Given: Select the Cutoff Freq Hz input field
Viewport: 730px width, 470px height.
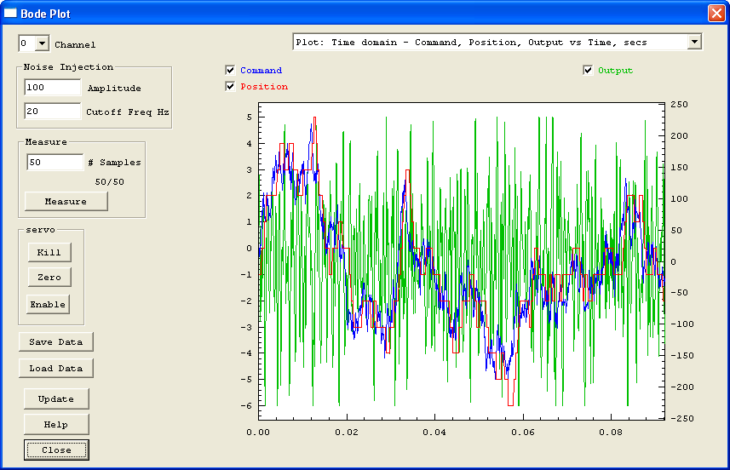Looking at the screenshot, I should 52,112.
